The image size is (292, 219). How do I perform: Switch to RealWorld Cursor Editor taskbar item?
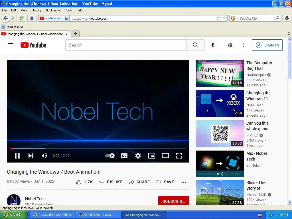coord(53,215)
